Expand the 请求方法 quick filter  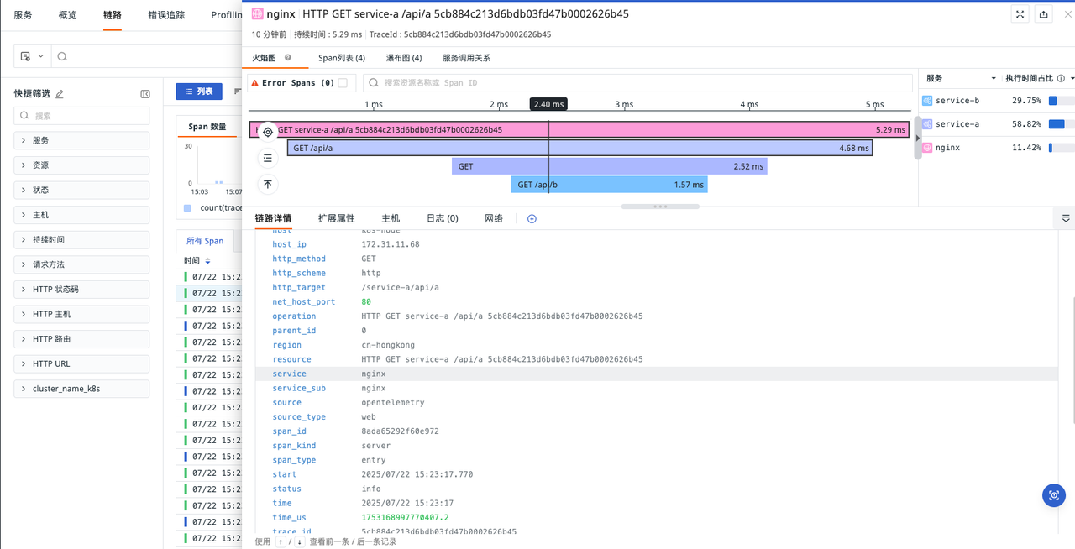coord(81,264)
